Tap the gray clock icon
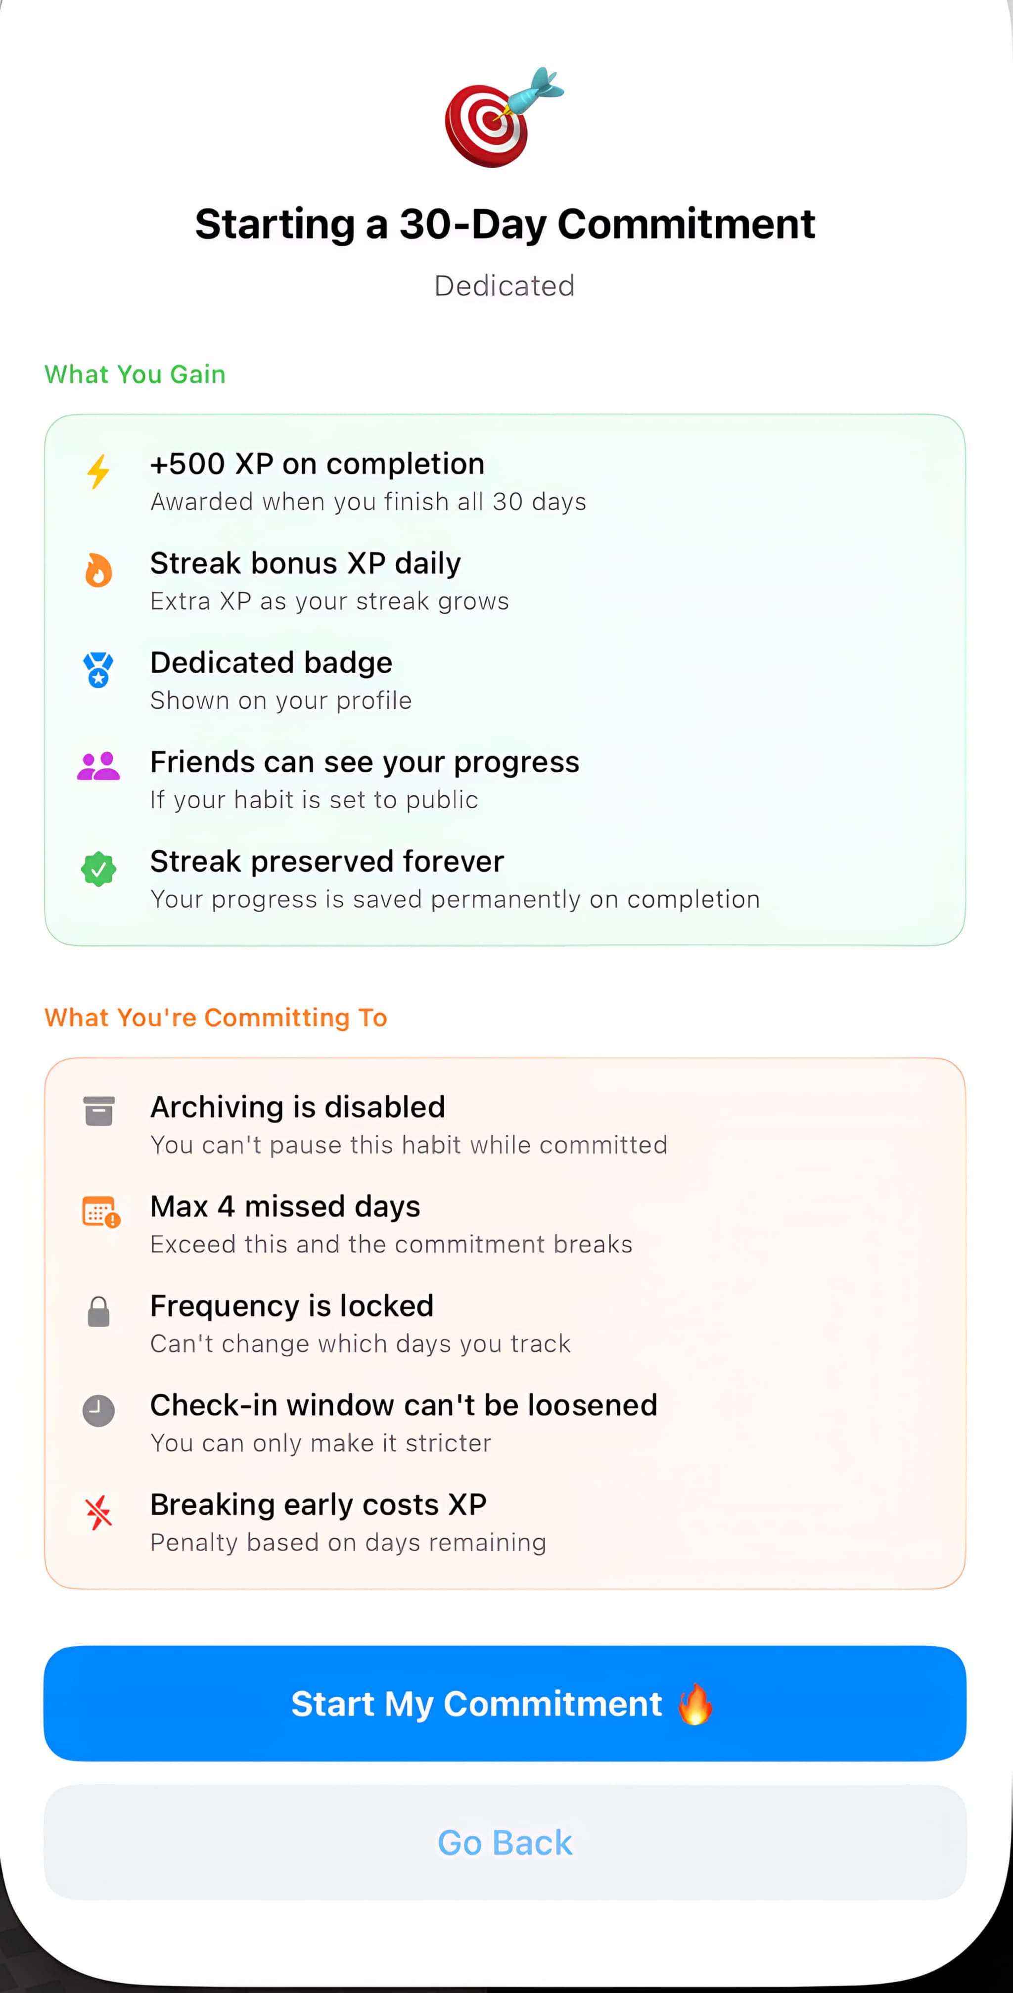 [98, 1410]
